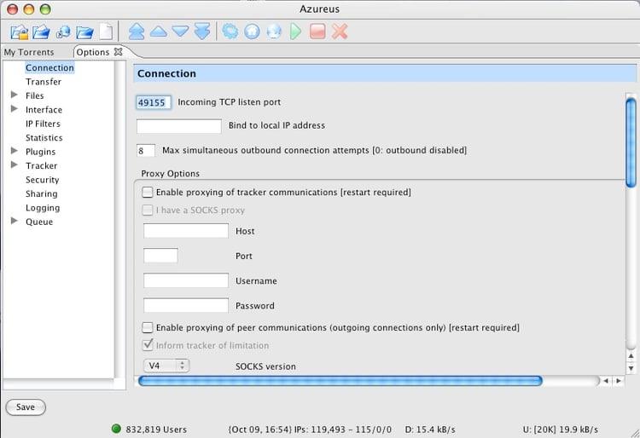Select the Plugins label in options tree
640x438 pixels.
[x=40, y=152]
